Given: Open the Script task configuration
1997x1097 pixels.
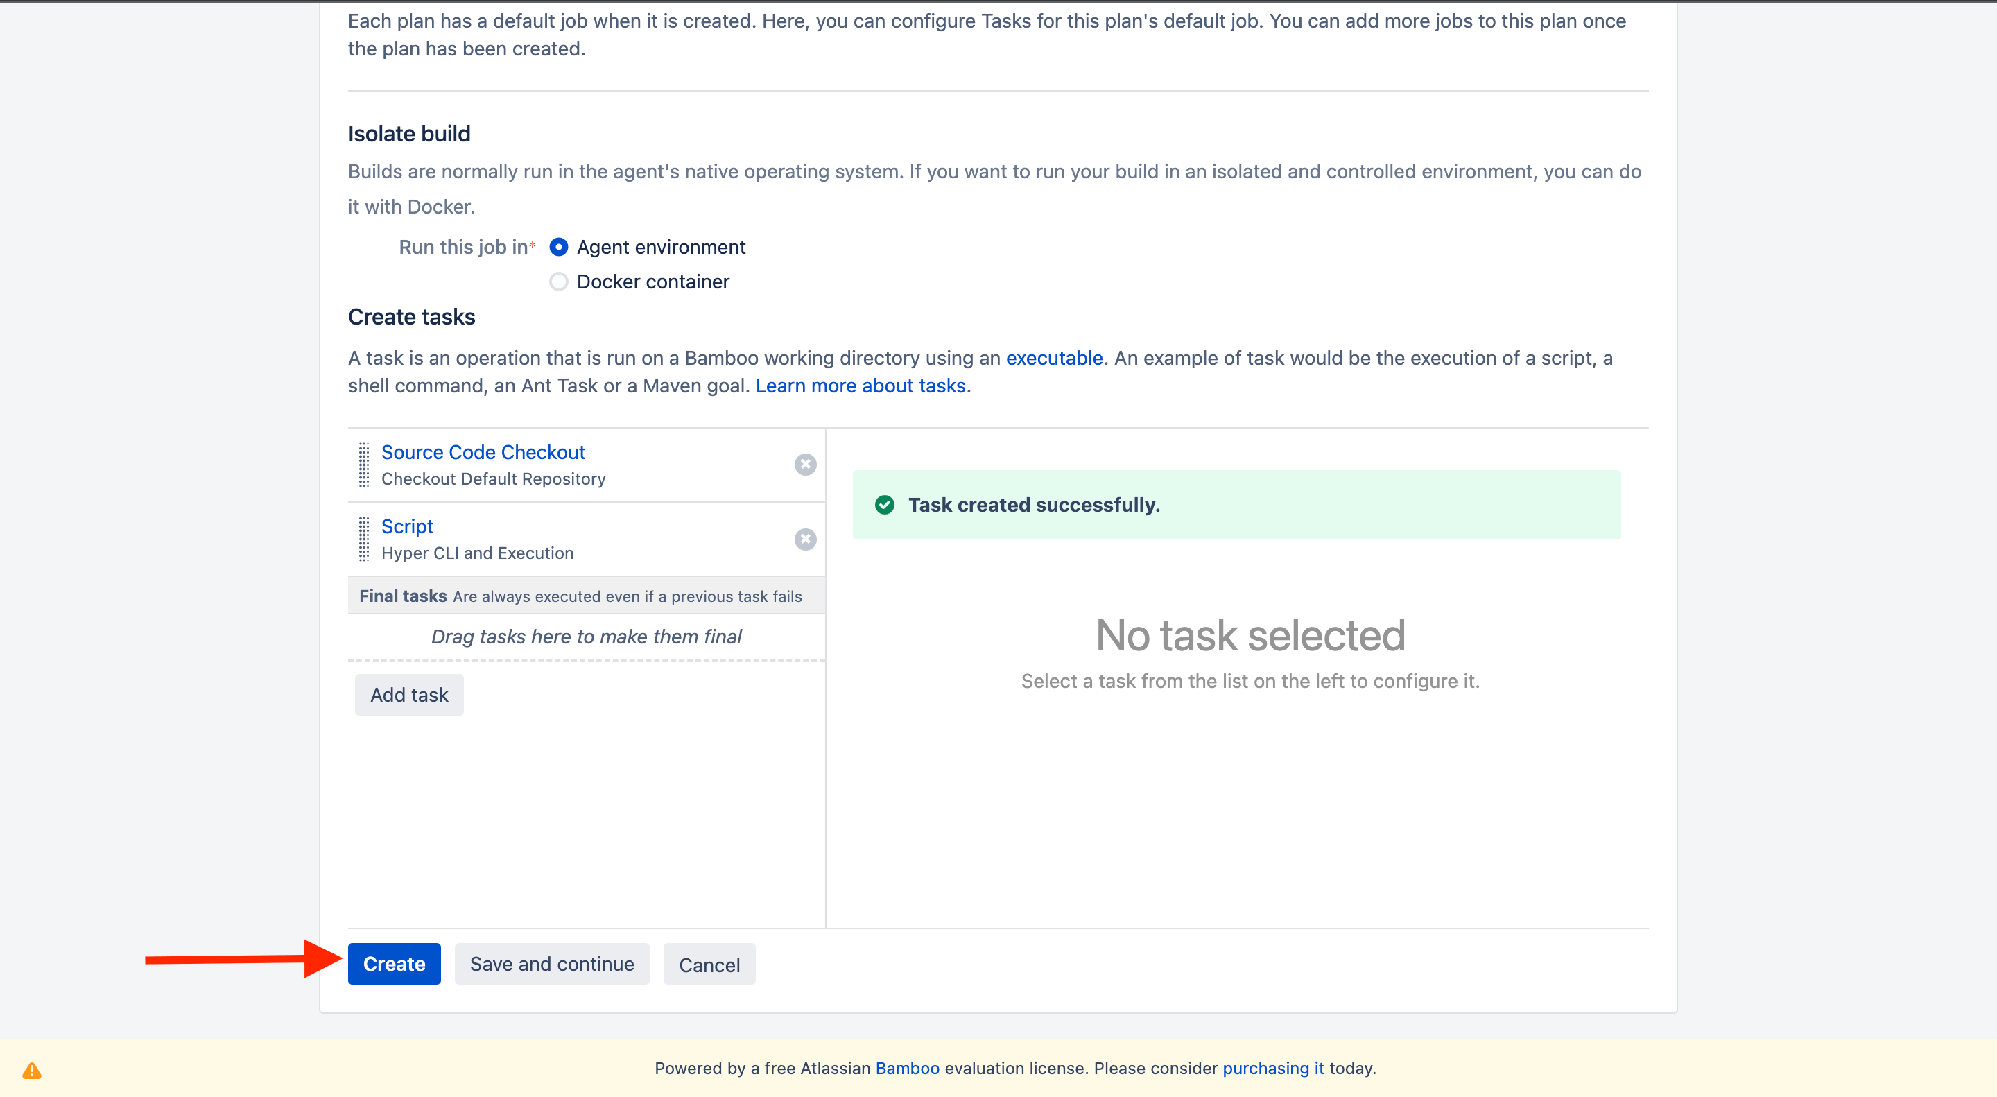Looking at the screenshot, I should tap(407, 526).
